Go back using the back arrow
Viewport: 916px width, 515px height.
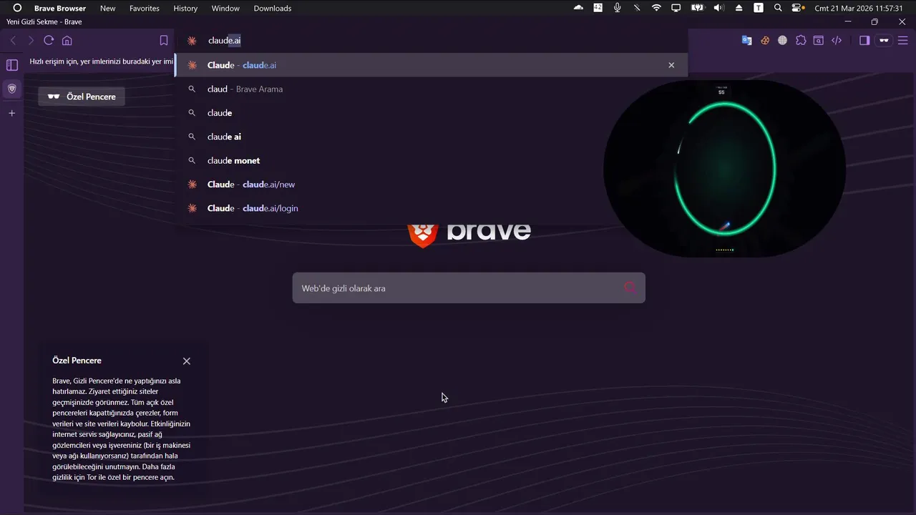point(13,41)
